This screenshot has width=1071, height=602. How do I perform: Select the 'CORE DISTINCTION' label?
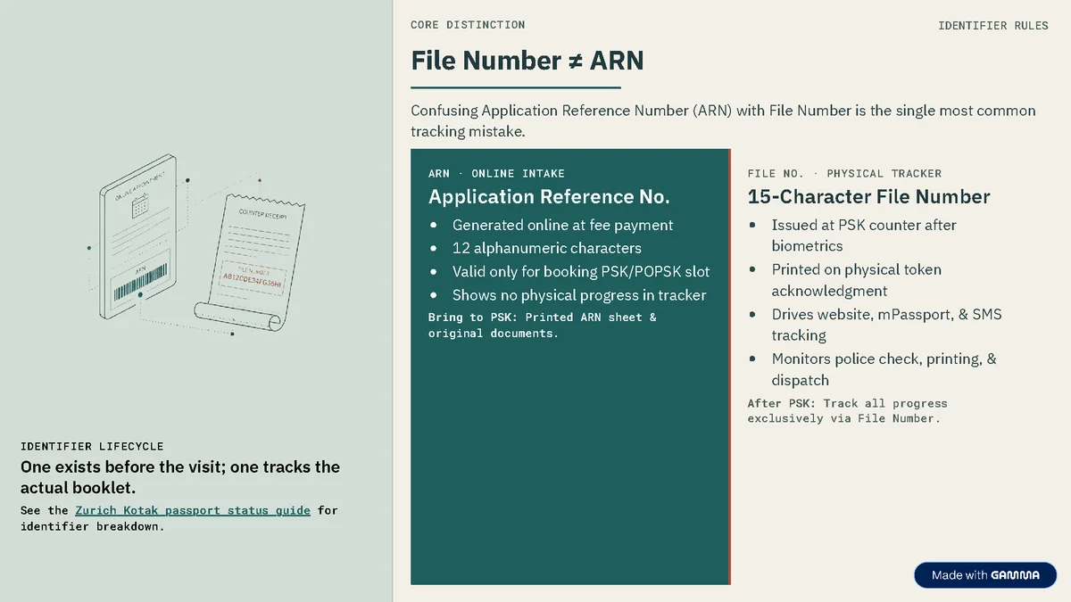468,25
